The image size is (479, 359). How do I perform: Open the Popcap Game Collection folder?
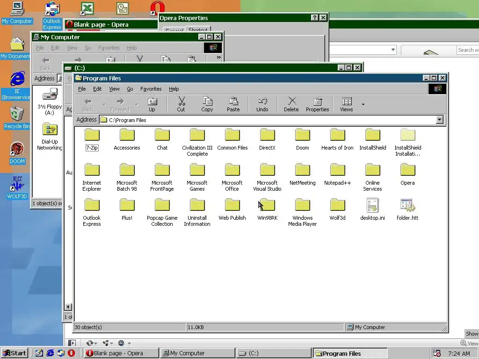pos(162,213)
